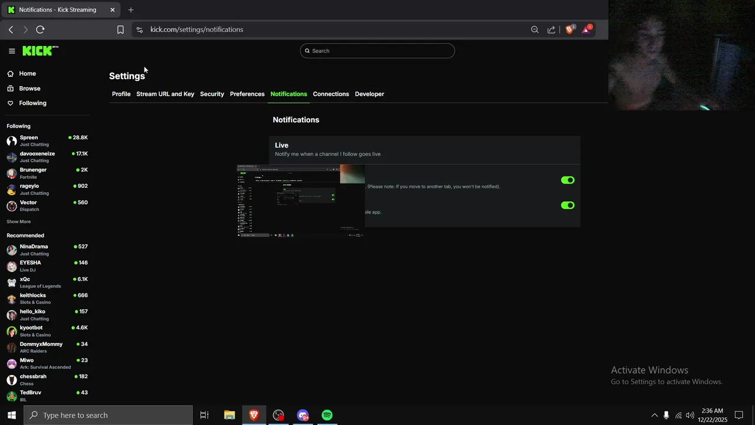Open TedBruv channel link

[x=47, y=395]
